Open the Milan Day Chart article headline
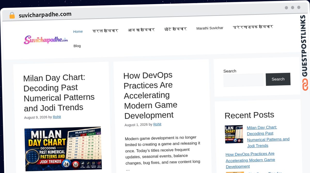This screenshot has height=173, width=310. point(59,93)
